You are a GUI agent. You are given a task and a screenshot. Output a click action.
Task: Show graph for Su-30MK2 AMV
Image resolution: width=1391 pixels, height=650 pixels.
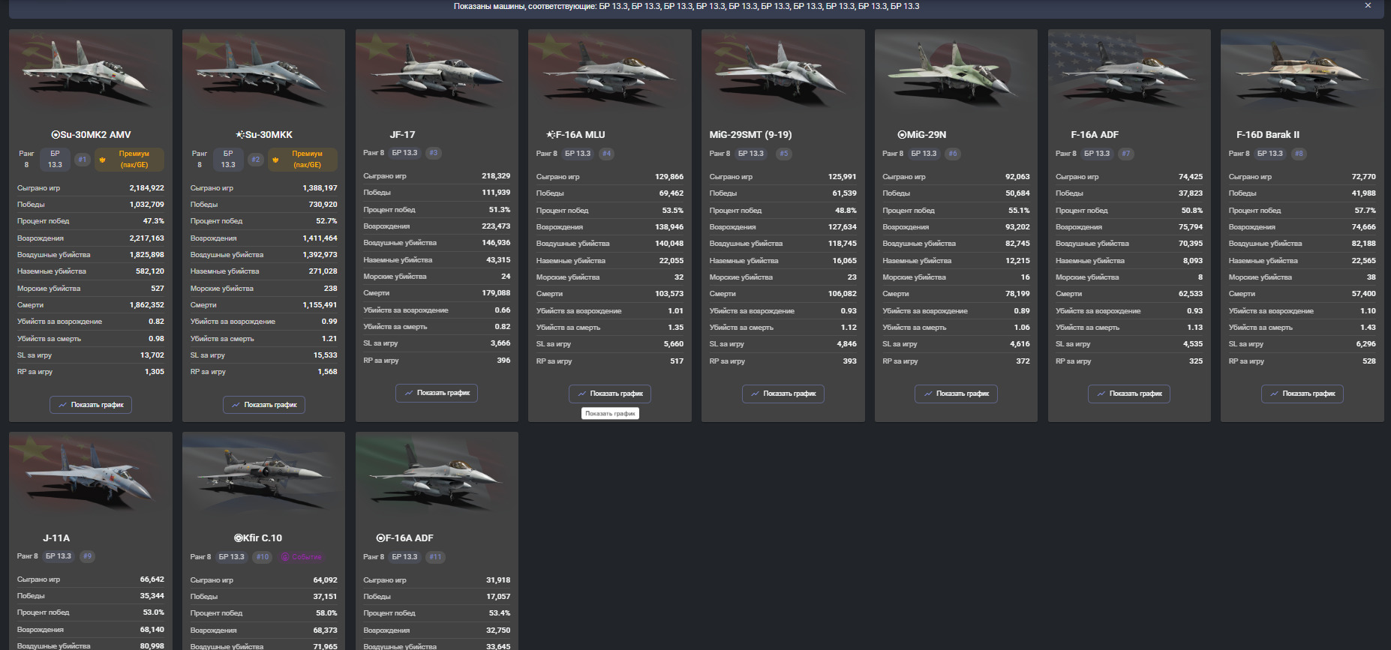(x=91, y=405)
